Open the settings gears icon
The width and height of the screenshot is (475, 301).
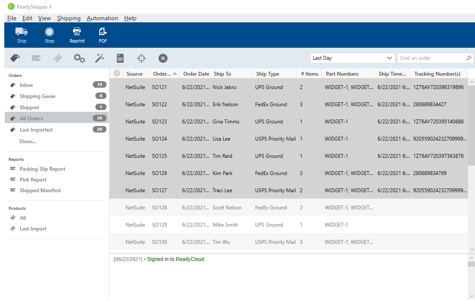(x=79, y=58)
